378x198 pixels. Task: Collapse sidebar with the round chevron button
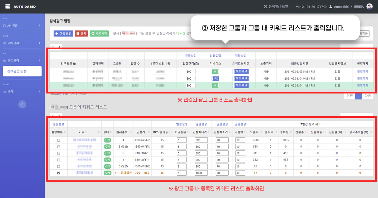(x=22, y=104)
